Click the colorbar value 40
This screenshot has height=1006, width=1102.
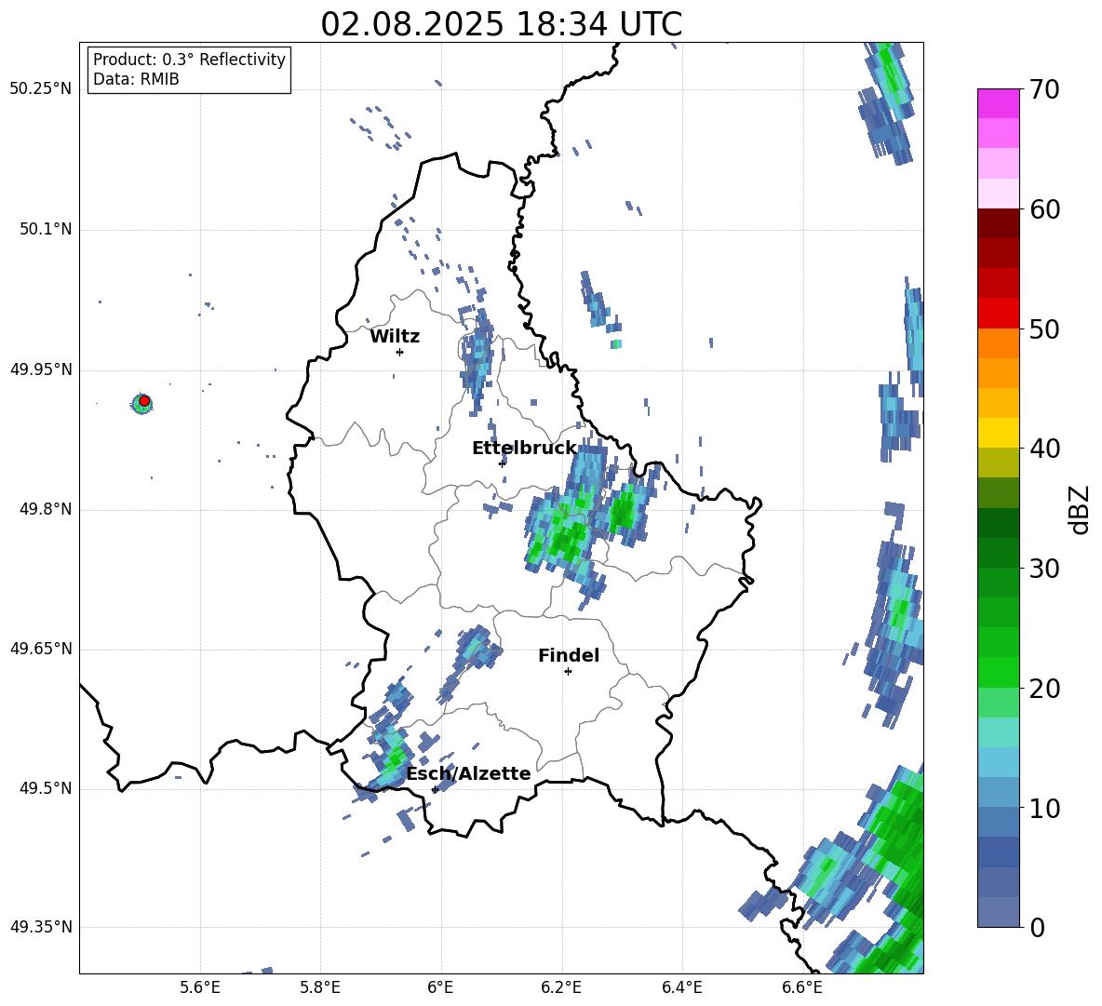tap(1044, 449)
